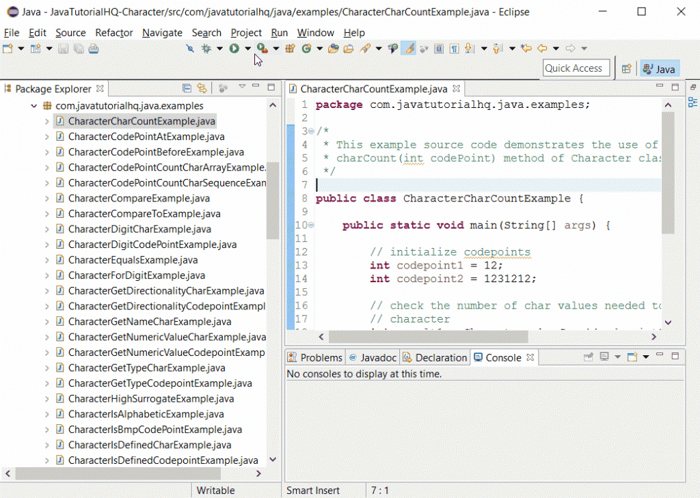Select CharacterEqualsExample.java in the tree
700x498 pixels.
(133, 260)
